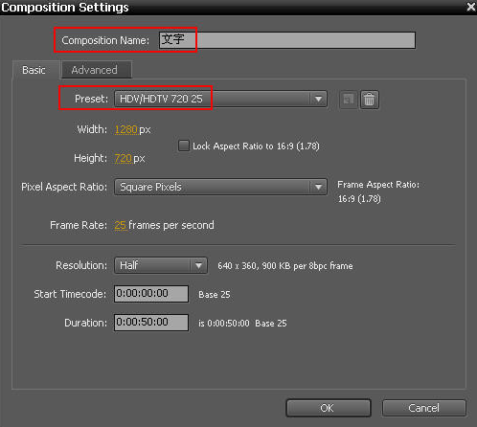Click the Frame Rate value 25
Image resolution: width=477 pixels, height=427 pixels.
121,225
